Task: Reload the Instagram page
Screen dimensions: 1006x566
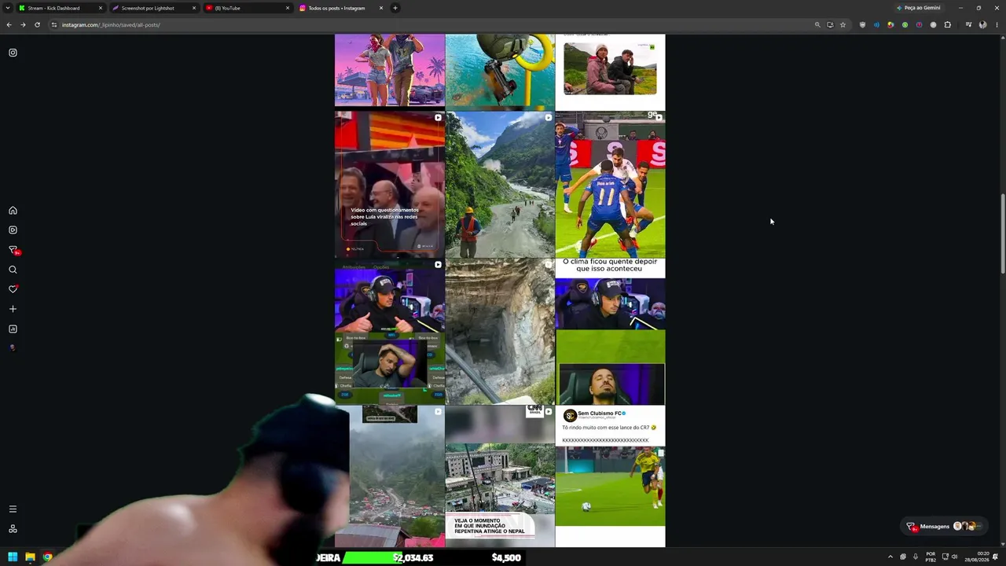Action: (x=37, y=24)
